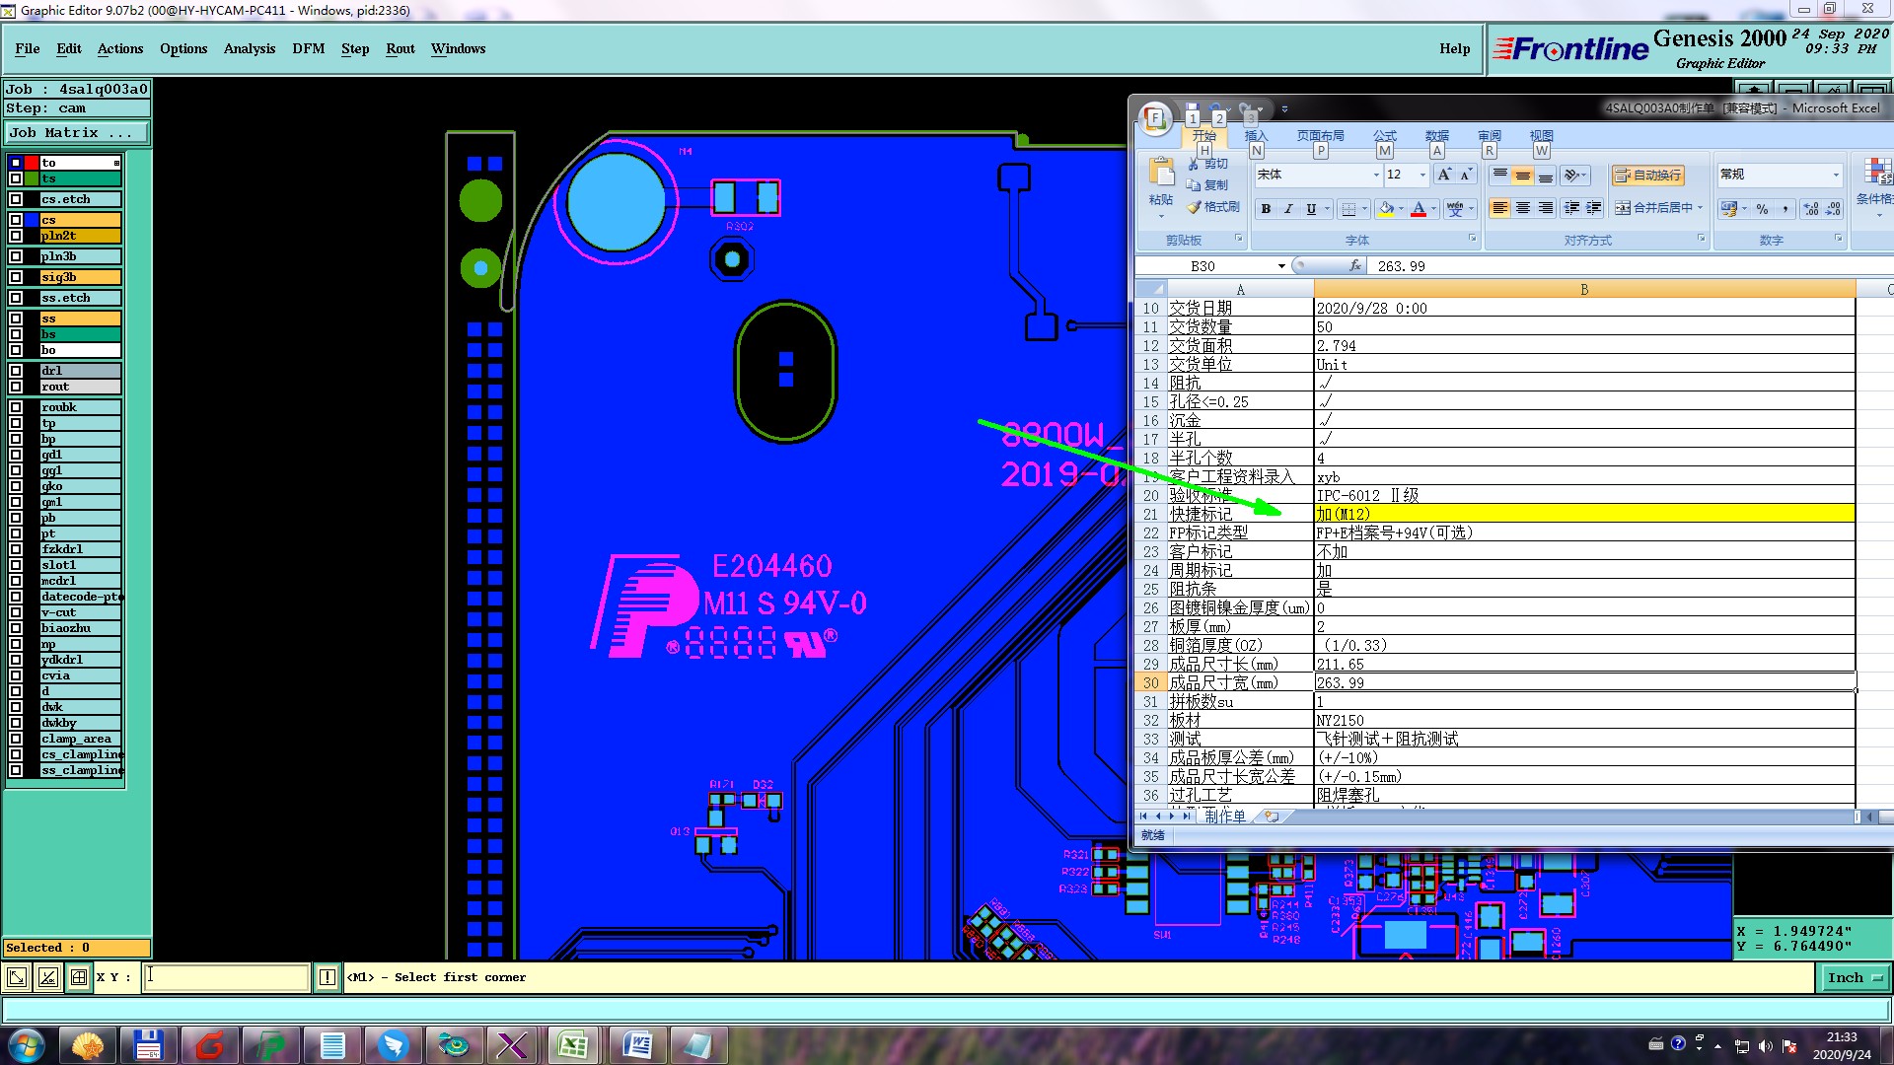The height and width of the screenshot is (1065, 1894).
Task: Open the Inch units dropdown
Action: (1855, 977)
